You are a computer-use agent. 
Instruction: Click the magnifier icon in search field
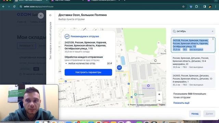pyautogui.click(x=174, y=31)
